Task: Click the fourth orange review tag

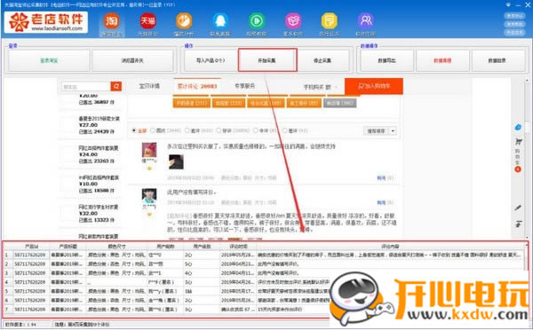Action: [304, 103]
